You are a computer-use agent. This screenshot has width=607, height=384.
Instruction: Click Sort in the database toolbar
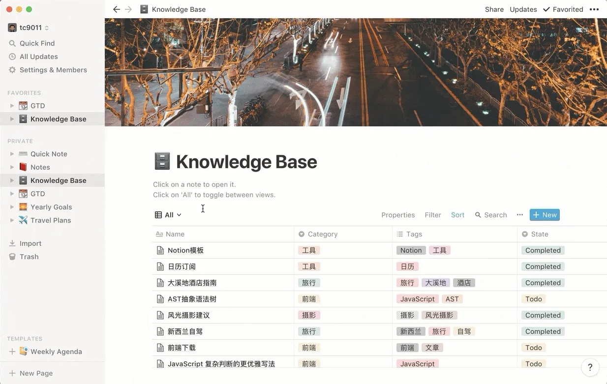[x=457, y=215]
